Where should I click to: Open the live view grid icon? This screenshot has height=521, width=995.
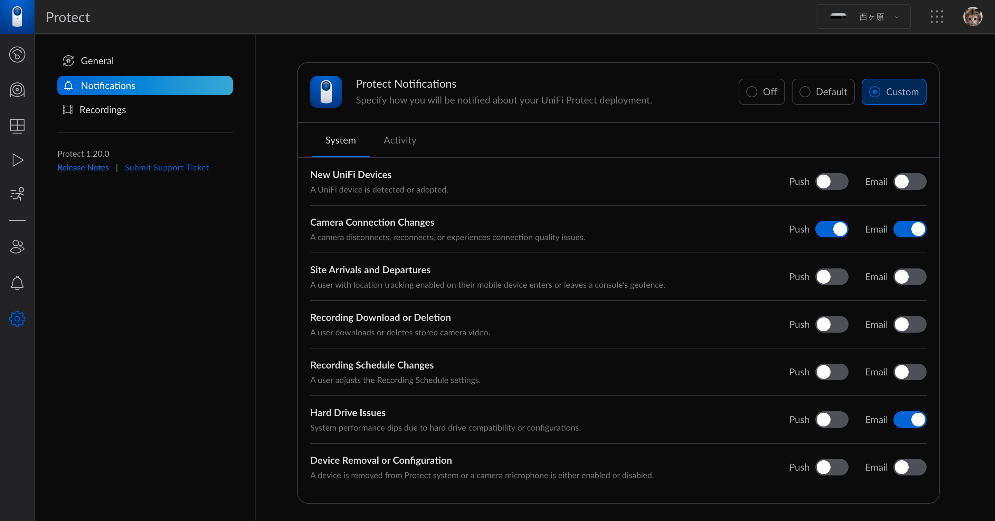pyautogui.click(x=17, y=126)
